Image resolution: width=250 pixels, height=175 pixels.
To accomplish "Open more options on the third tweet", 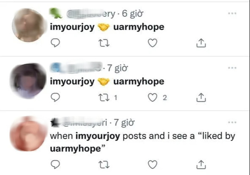I will coord(232,122).
